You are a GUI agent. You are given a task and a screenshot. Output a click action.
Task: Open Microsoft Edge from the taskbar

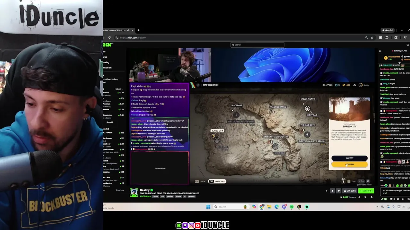click(277, 207)
